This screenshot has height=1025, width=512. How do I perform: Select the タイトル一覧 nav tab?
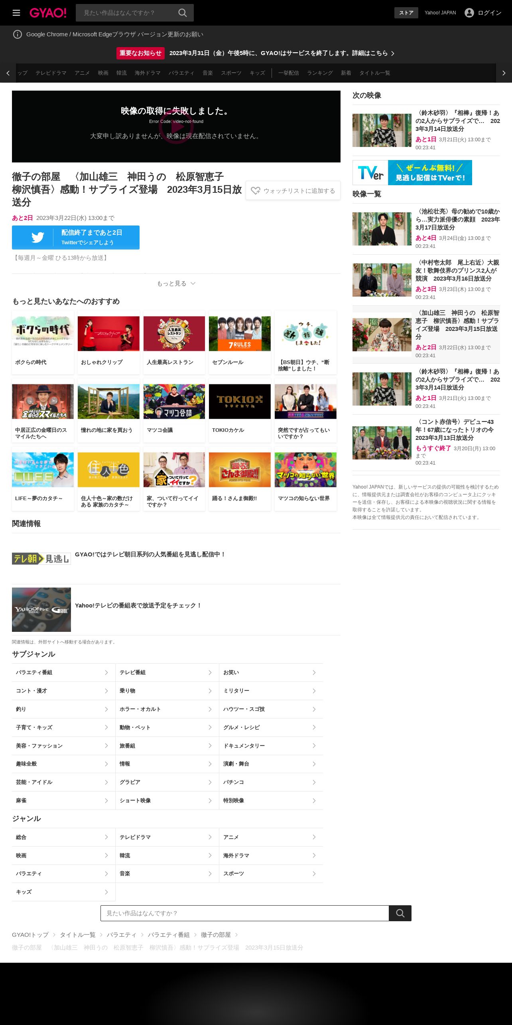click(375, 73)
